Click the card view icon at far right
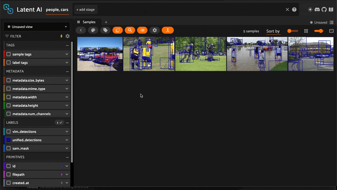337x190 pixels. tap(331, 31)
